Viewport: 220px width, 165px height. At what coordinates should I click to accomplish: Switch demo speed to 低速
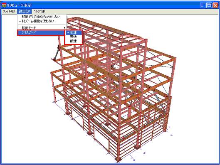tap(73, 41)
